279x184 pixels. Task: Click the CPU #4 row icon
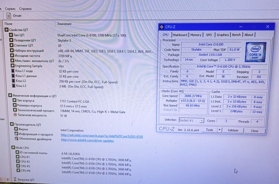coord(18,170)
